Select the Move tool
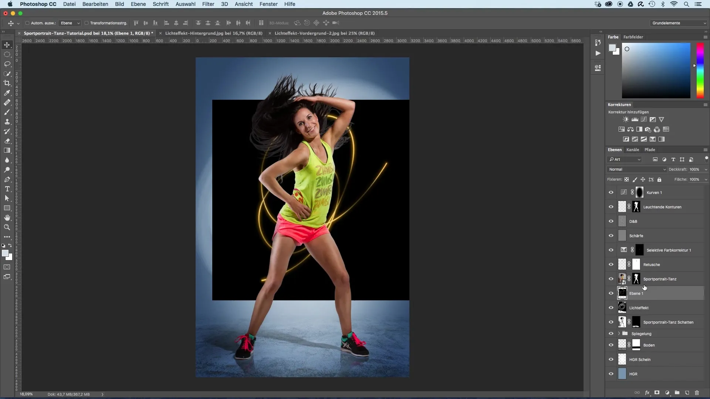Screen dimensions: 710x399 (x=7, y=45)
